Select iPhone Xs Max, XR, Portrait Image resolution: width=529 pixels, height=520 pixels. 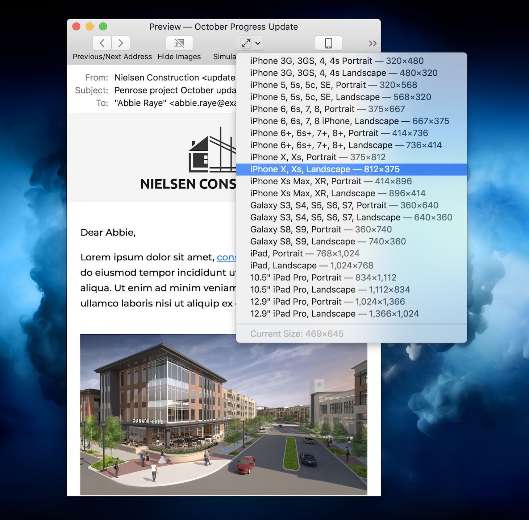[351, 181]
